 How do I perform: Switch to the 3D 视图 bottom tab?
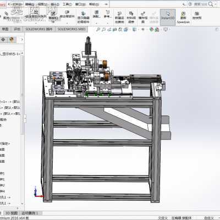(x=12, y=213)
